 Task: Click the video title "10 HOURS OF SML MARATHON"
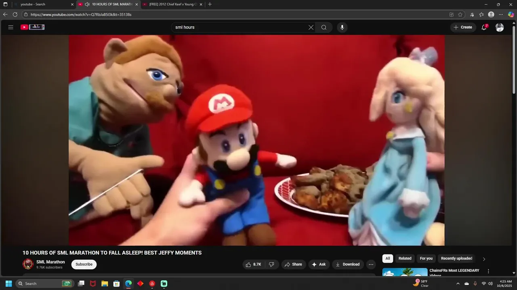click(112, 253)
